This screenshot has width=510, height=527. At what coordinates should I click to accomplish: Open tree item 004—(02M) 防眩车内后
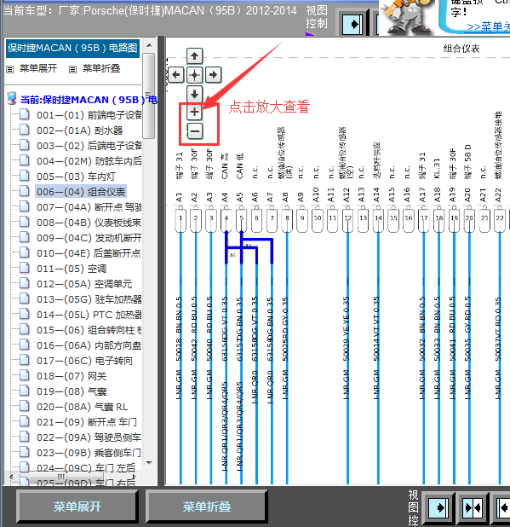point(89,161)
